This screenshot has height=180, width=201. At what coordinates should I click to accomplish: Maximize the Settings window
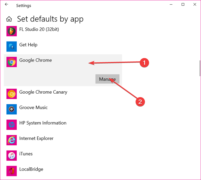[x=183, y=5]
